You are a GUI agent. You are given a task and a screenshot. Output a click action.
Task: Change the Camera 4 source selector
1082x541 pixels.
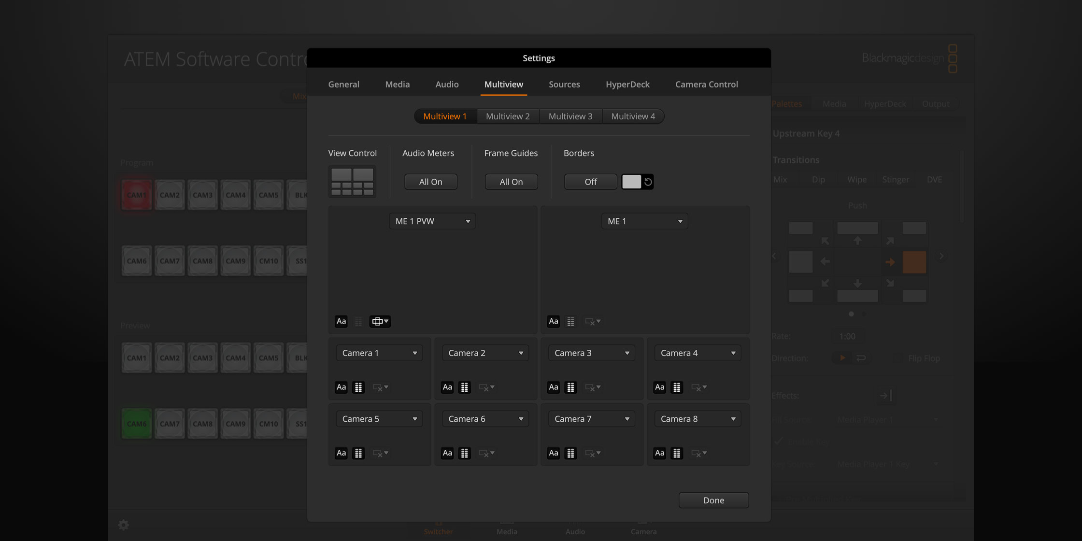click(x=697, y=353)
